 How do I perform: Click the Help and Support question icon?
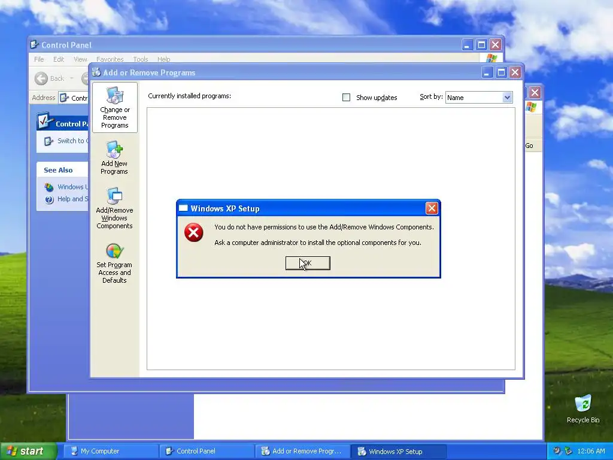49,199
